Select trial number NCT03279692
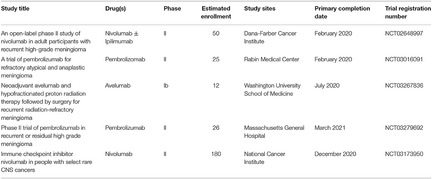 (404, 128)
